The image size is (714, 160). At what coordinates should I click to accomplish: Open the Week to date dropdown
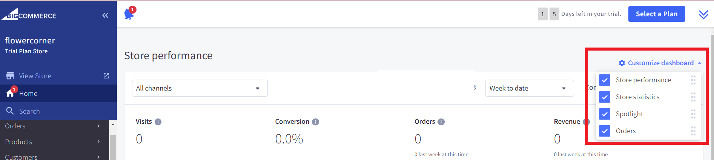[x=530, y=88]
